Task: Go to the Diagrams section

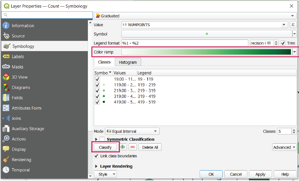Action: [21, 88]
